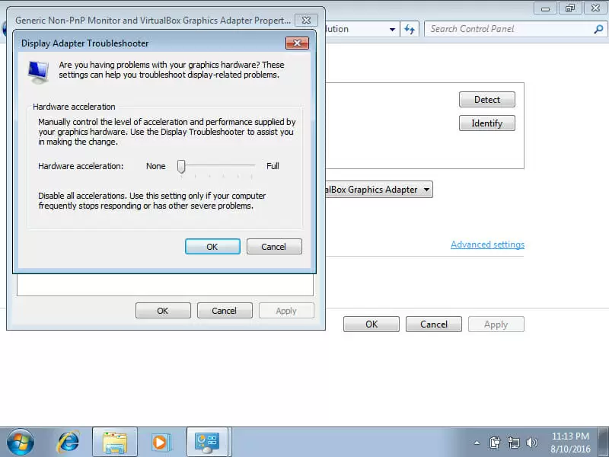Open Windows Media Player from the taskbar
The height and width of the screenshot is (457, 609).
coord(161,443)
